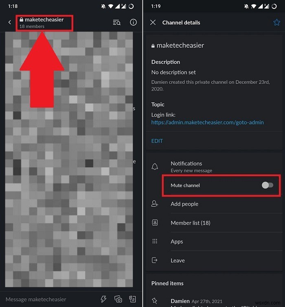Viewport: 285px width, 307px height.
Task: Open camera attachment icon
Action: coord(118,299)
